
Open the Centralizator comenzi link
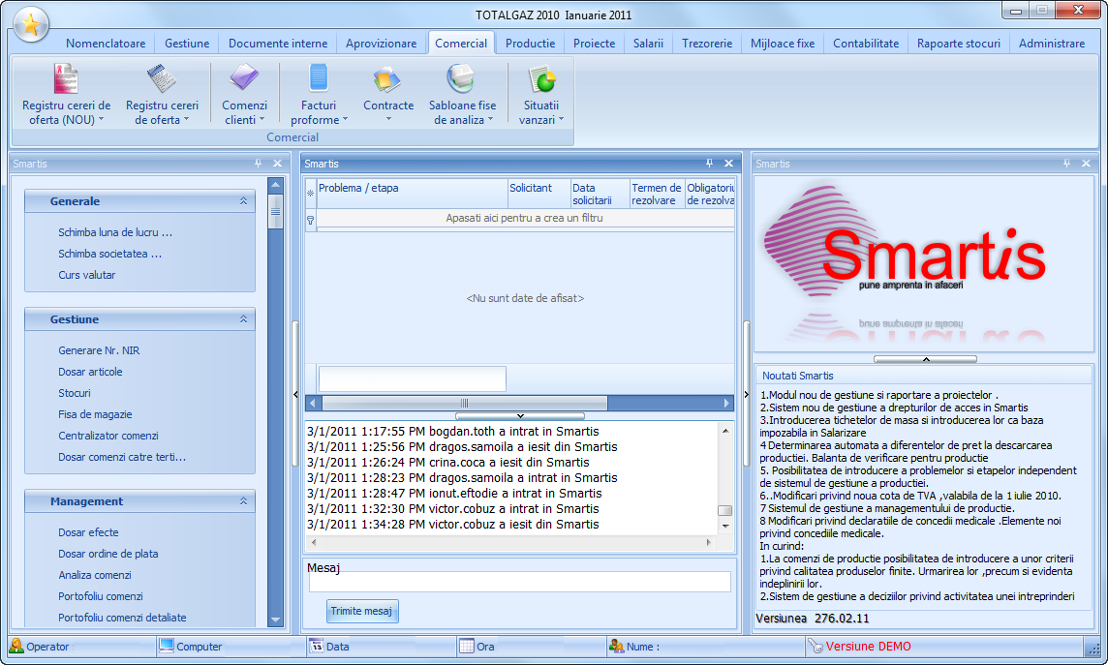(x=108, y=436)
